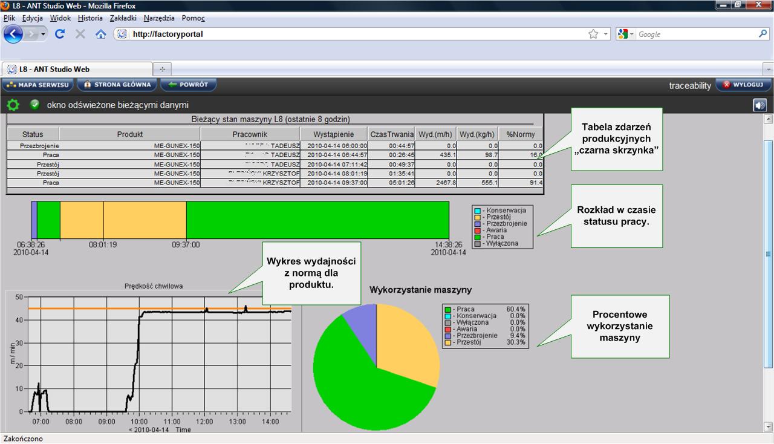Viewport: 774px width, 444px height.
Task: Click the traceability username label
Action: pyautogui.click(x=690, y=86)
